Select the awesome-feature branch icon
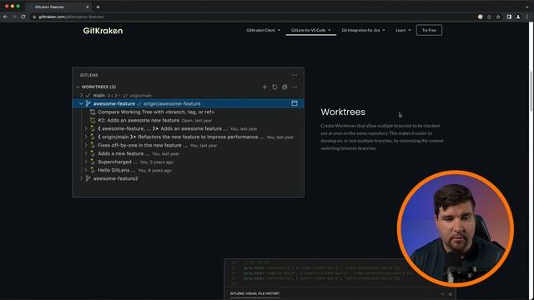Image resolution: width=534 pixels, height=300 pixels. 88,103
